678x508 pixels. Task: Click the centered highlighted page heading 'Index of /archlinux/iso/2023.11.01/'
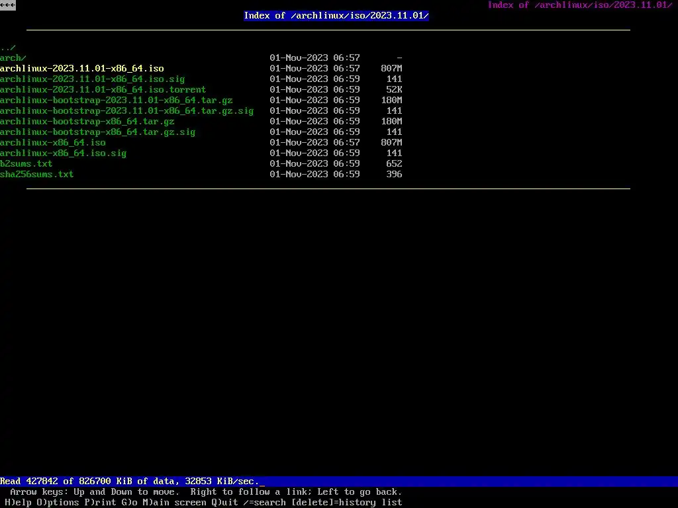[336, 16]
